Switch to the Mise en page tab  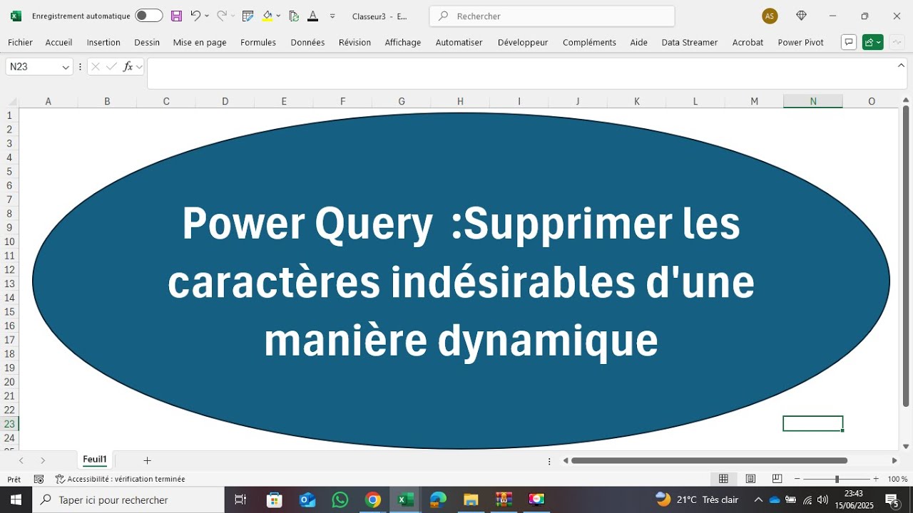(x=200, y=42)
